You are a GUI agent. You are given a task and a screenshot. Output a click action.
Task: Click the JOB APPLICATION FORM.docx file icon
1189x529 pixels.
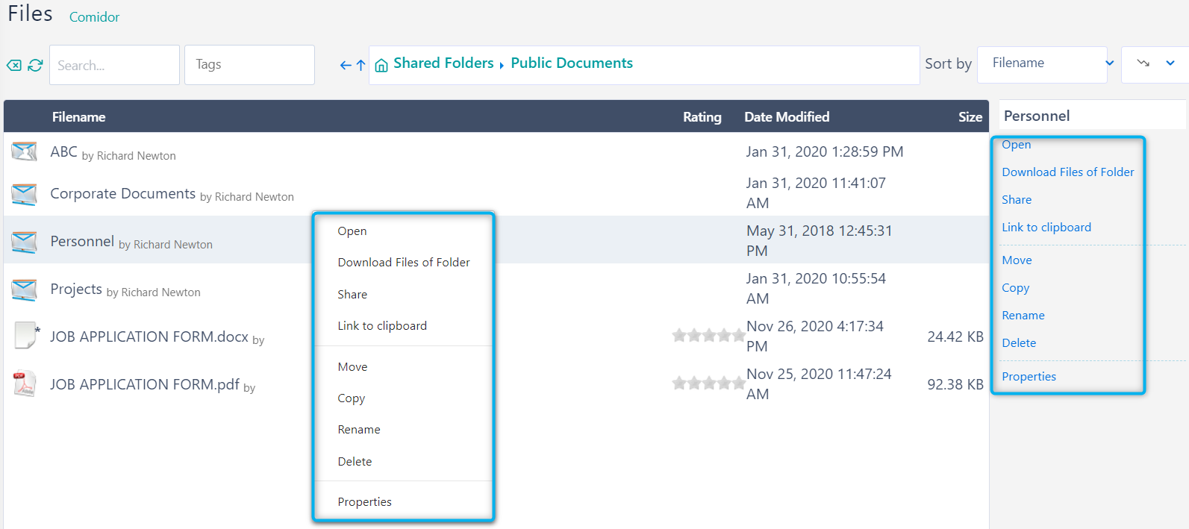[x=26, y=336]
